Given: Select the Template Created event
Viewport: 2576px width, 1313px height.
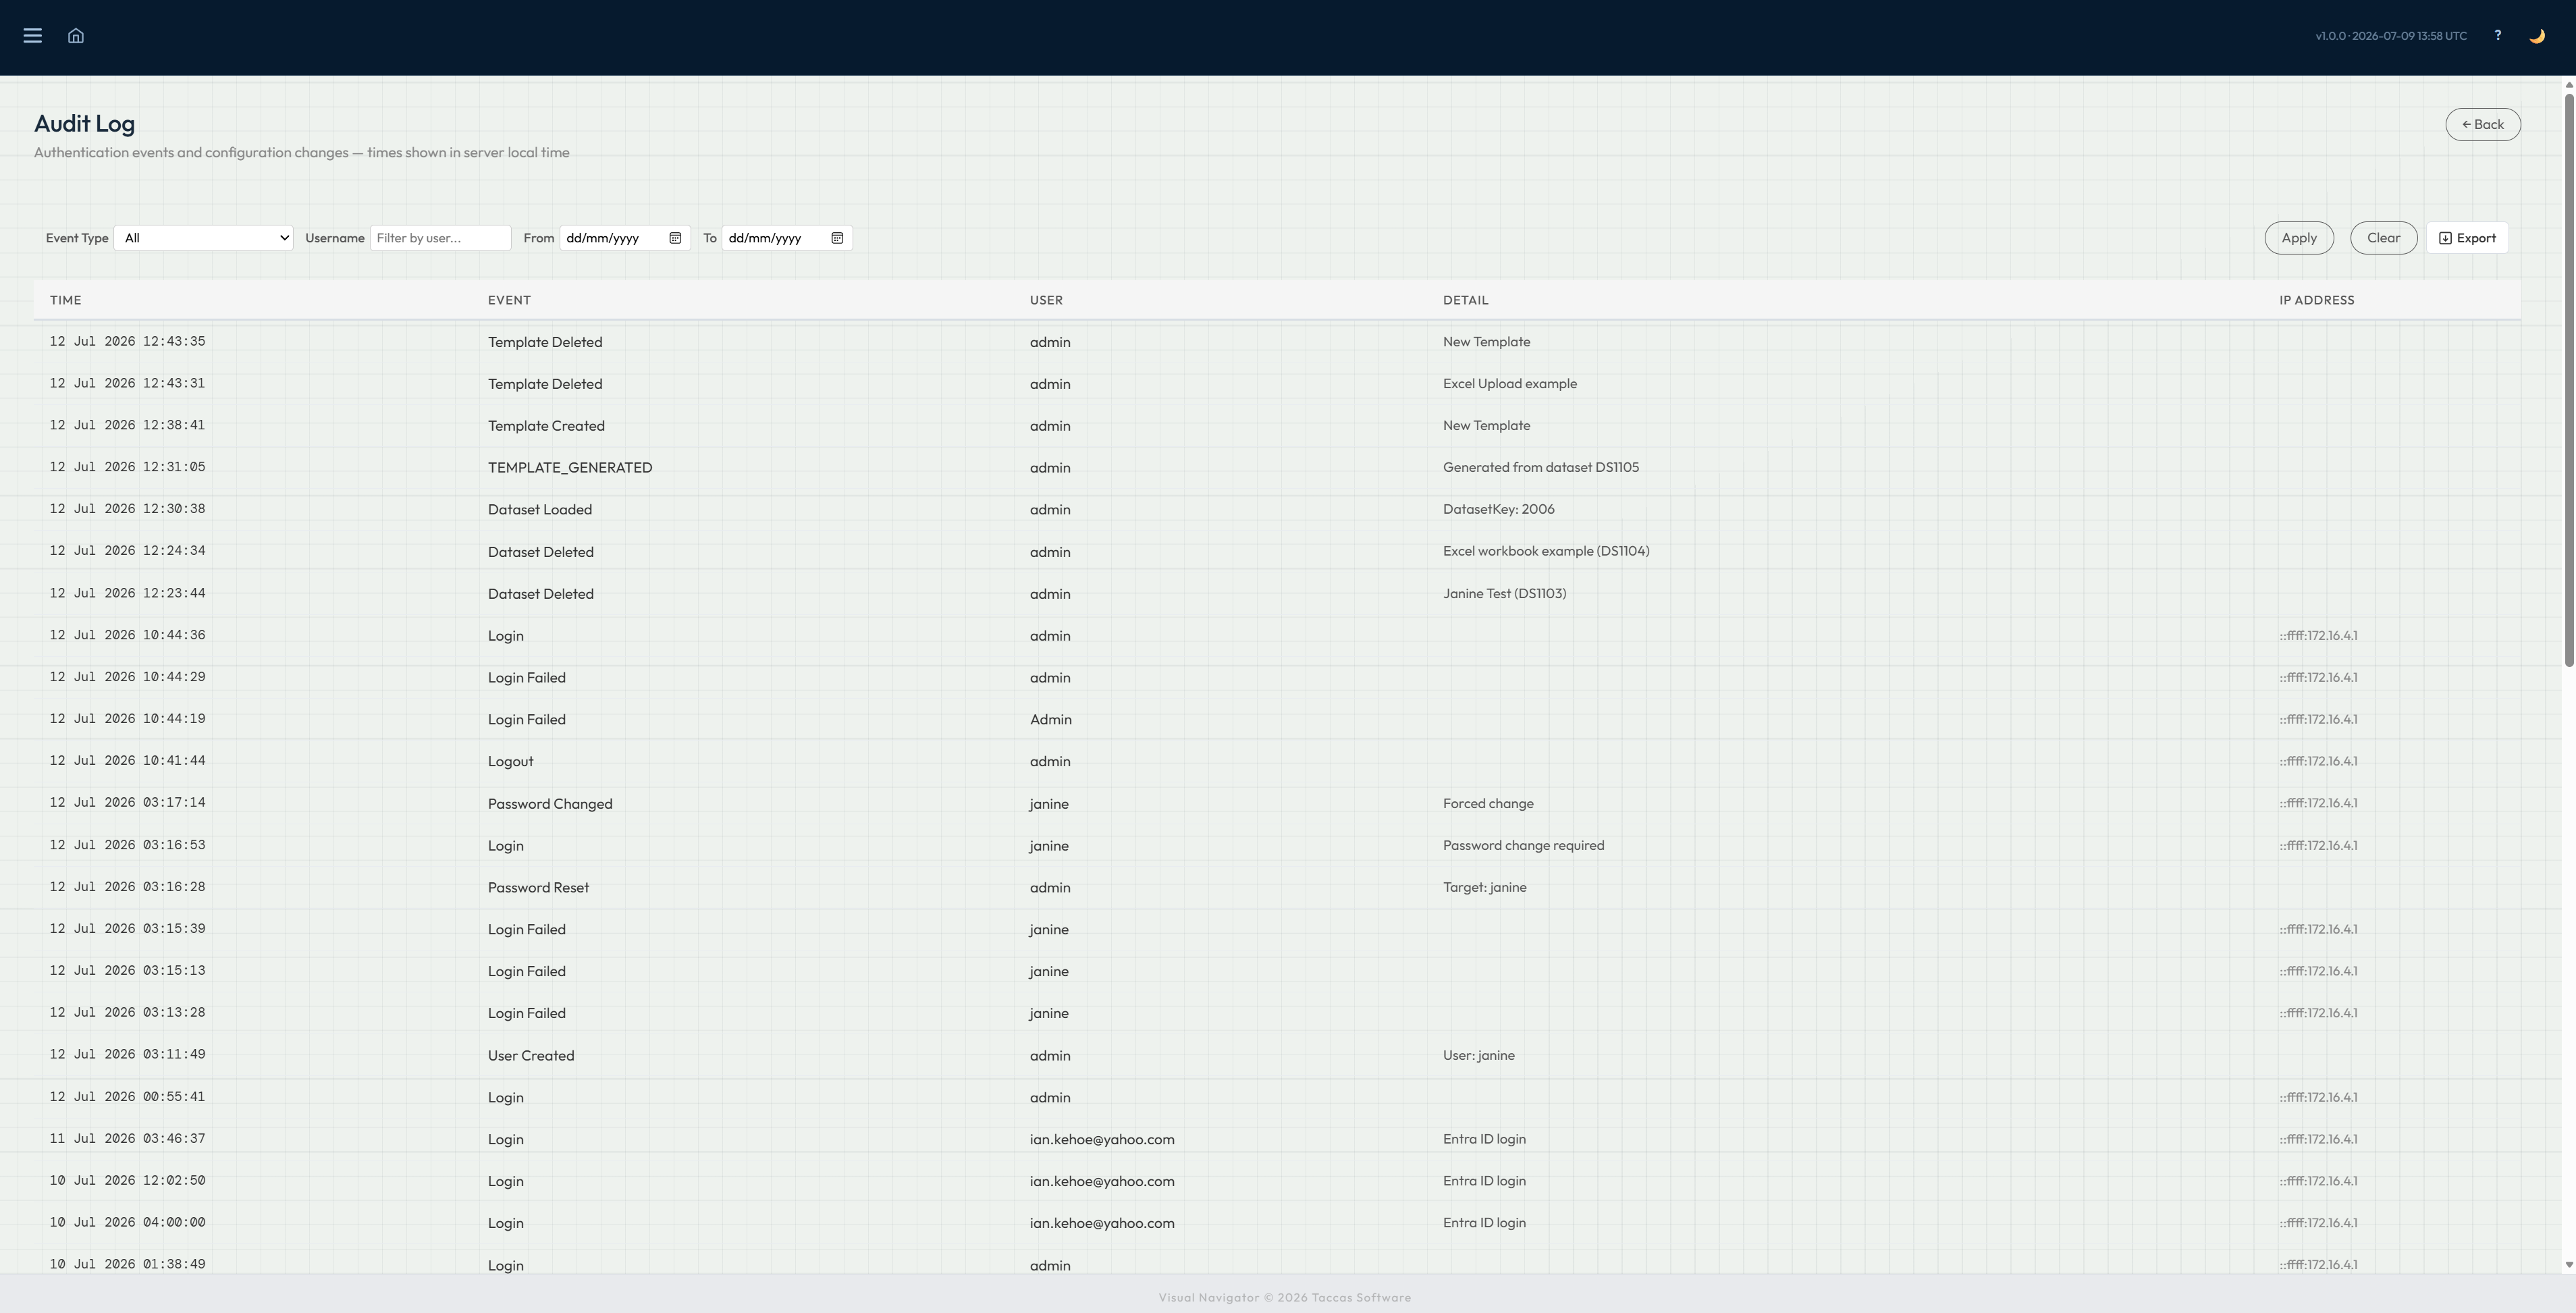Looking at the screenshot, I should [546, 426].
